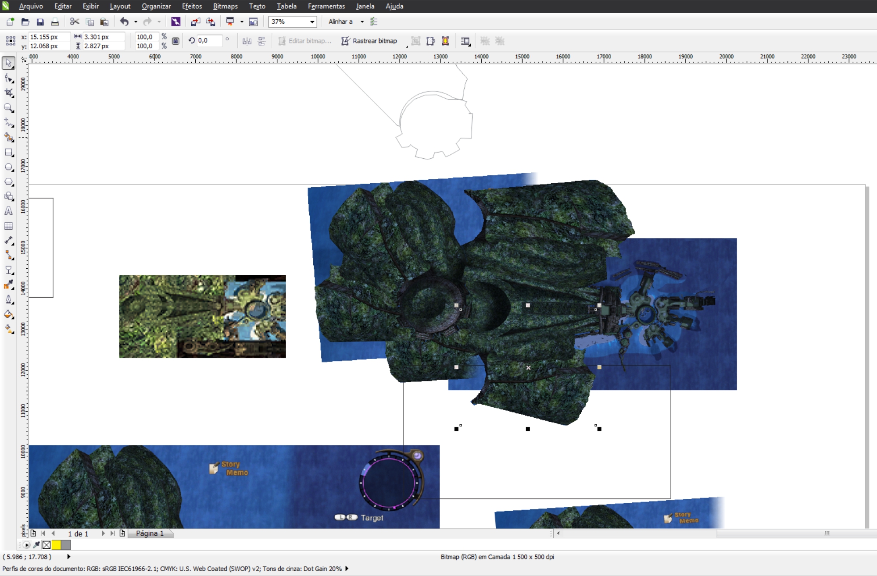Select the interactive Blend/effects tool
Viewport: 877px width, 576px height.
[x=9, y=270]
